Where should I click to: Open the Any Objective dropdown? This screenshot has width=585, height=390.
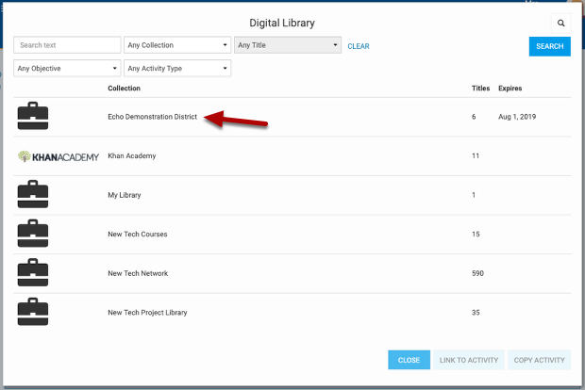[x=68, y=69]
